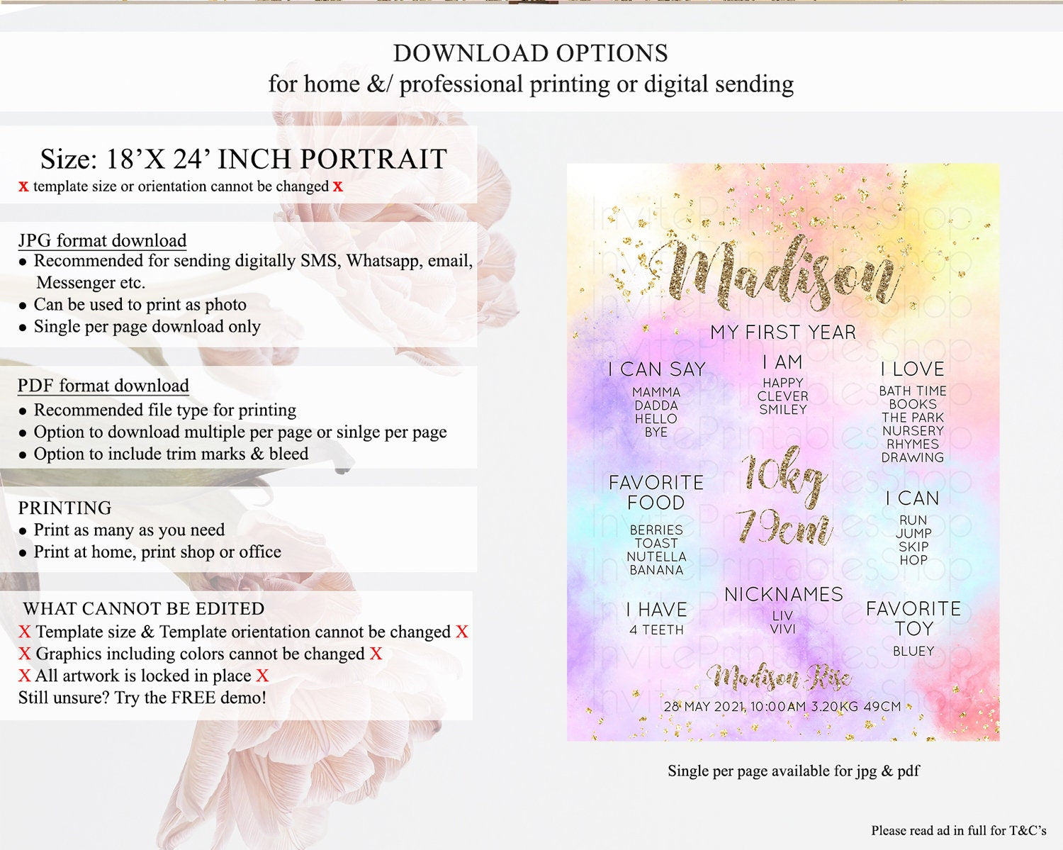Image resolution: width=1063 pixels, height=850 pixels.
Task: Click the red X after "colors cannot be changed"
Action: coord(376,654)
